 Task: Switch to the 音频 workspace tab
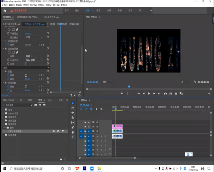tap(120, 11)
